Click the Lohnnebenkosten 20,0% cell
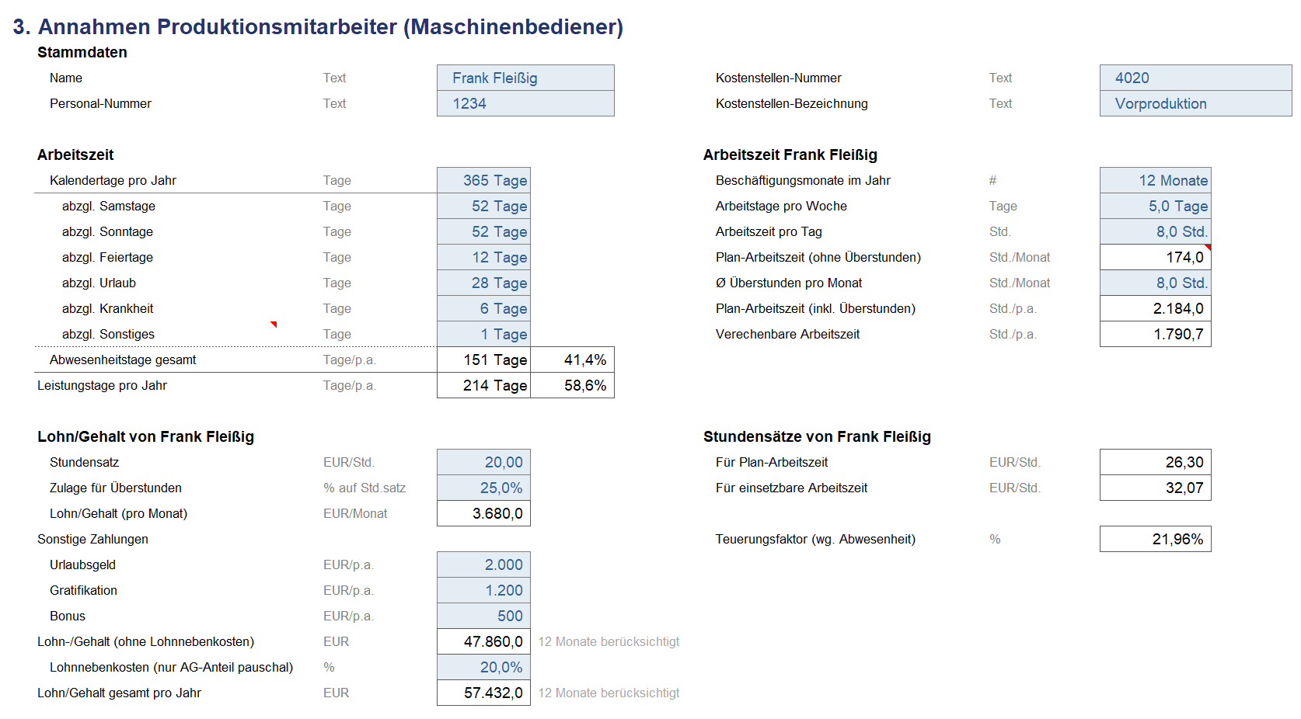 click(483, 667)
